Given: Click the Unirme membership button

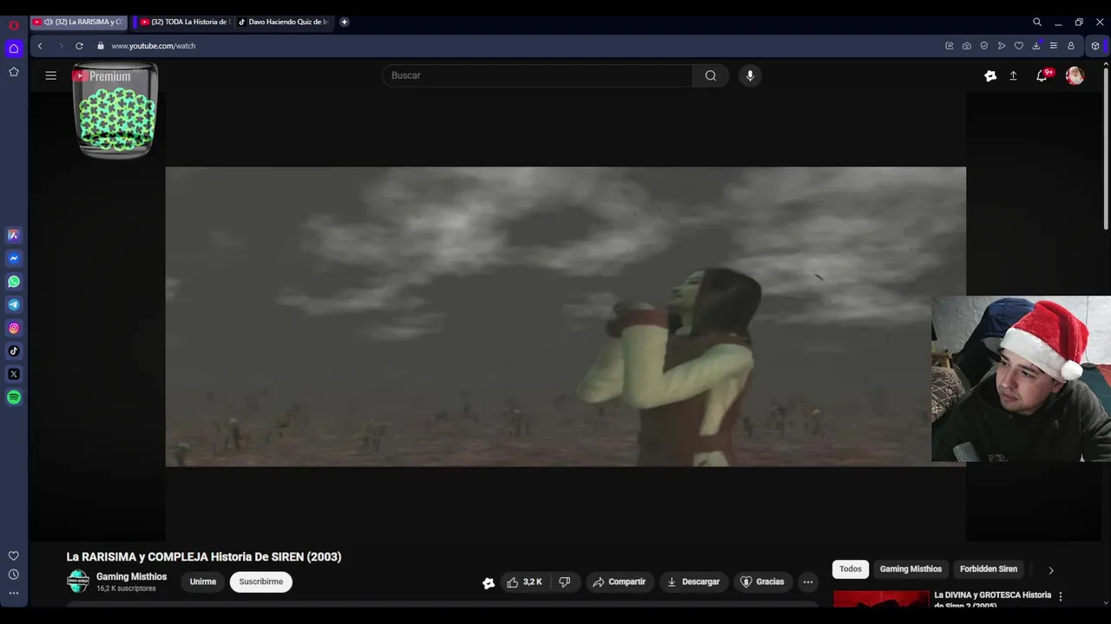Looking at the screenshot, I should pyautogui.click(x=203, y=582).
